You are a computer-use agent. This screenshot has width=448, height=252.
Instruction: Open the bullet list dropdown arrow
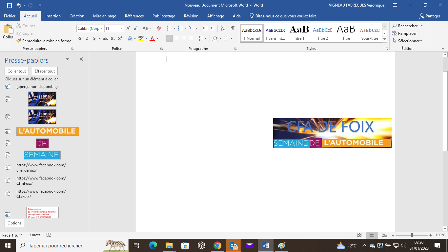174,29
